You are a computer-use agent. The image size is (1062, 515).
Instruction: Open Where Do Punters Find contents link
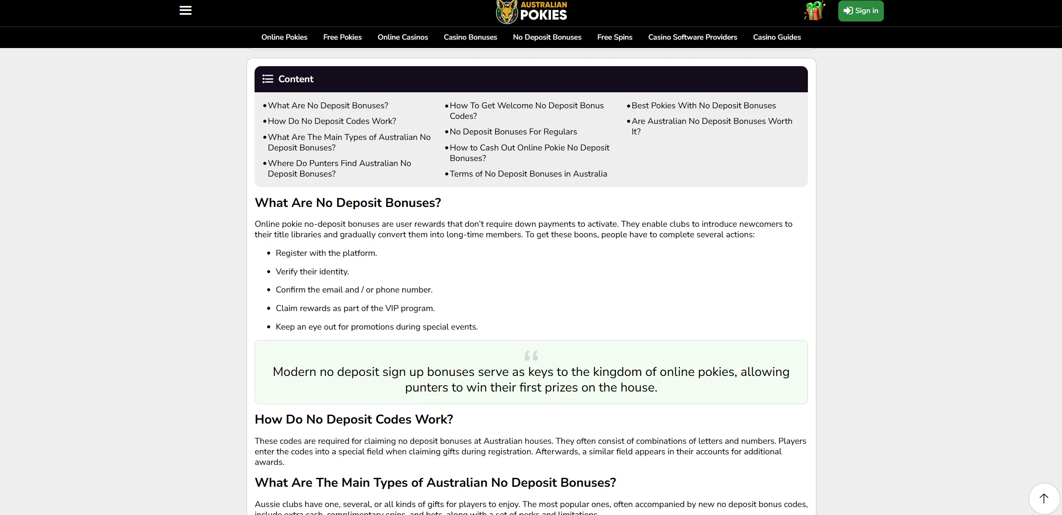pyautogui.click(x=339, y=169)
